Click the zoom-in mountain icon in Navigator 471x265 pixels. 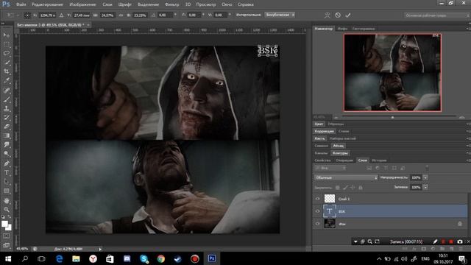[462, 117]
